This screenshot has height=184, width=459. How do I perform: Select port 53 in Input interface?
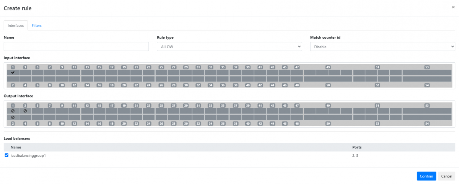click(427, 72)
